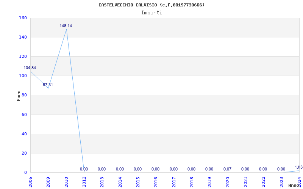
Task: Select the 2021 year label
Action: click(245, 182)
